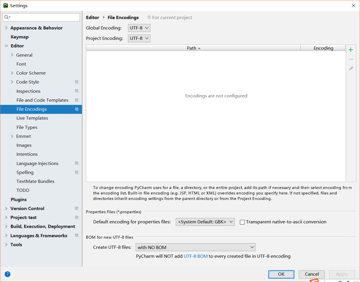Click the 'For current project' icon next to File Encodings
The height and width of the screenshot is (282, 360).
tap(149, 17)
